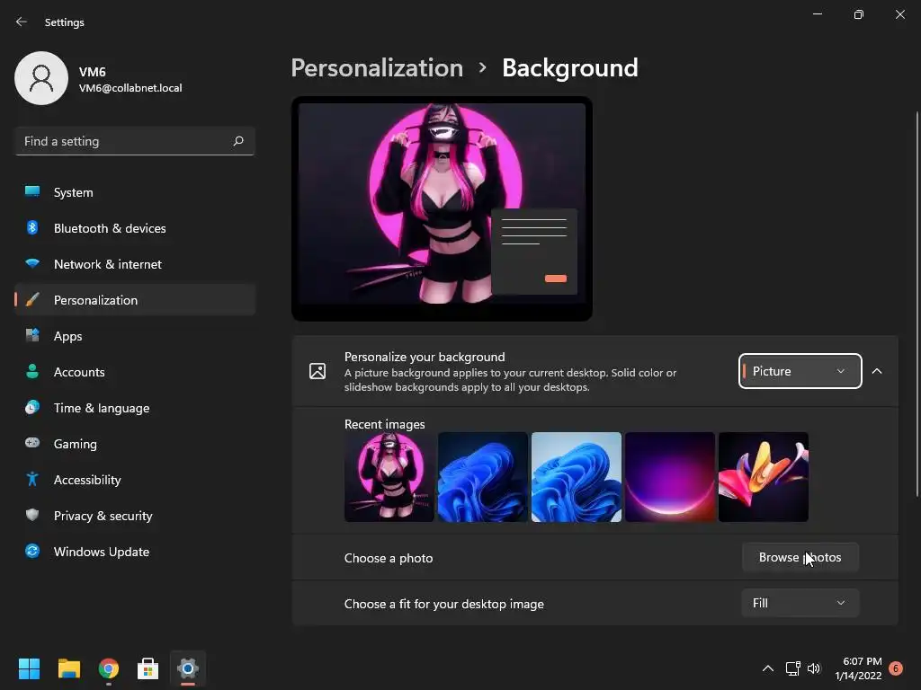Select the purple glow wallpaper thumbnail
This screenshot has height=690, width=921.
[x=669, y=477]
